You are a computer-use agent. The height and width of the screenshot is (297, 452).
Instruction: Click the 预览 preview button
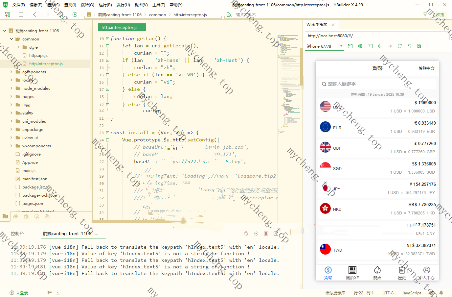(440, 14)
